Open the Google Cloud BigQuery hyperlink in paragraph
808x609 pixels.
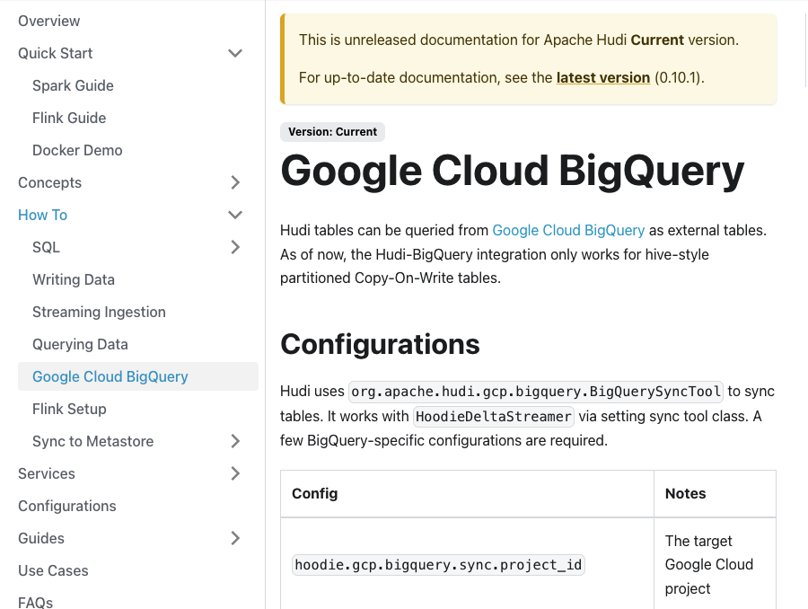pyautogui.click(x=568, y=230)
